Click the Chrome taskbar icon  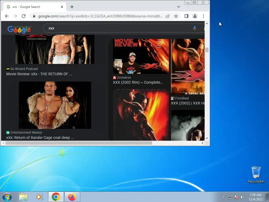(56, 197)
